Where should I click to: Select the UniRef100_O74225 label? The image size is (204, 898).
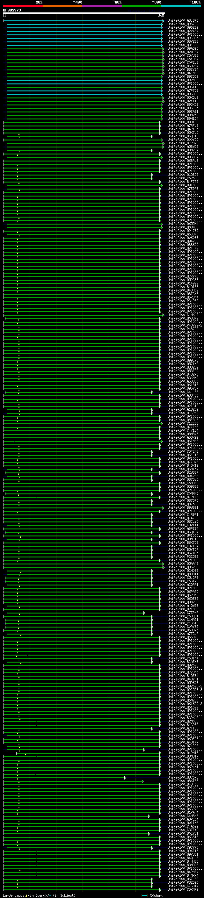point(183,746)
